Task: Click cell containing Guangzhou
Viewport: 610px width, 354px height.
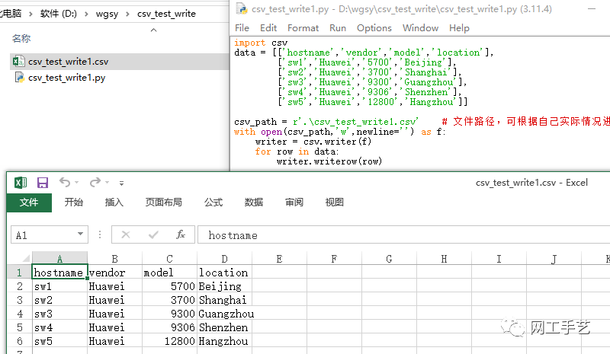Action: tap(226, 314)
